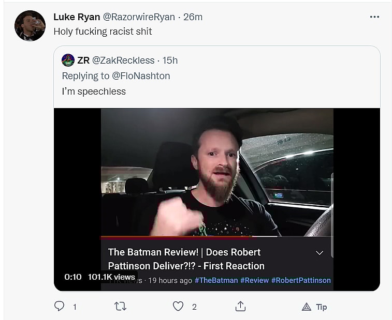This screenshot has width=392, height=320.
Task: Open the Luke Ryan display name link
Action: click(x=77, y=17)
